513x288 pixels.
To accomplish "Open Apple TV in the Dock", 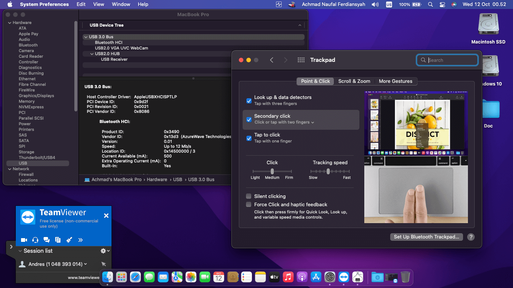I will coord(275,277).
